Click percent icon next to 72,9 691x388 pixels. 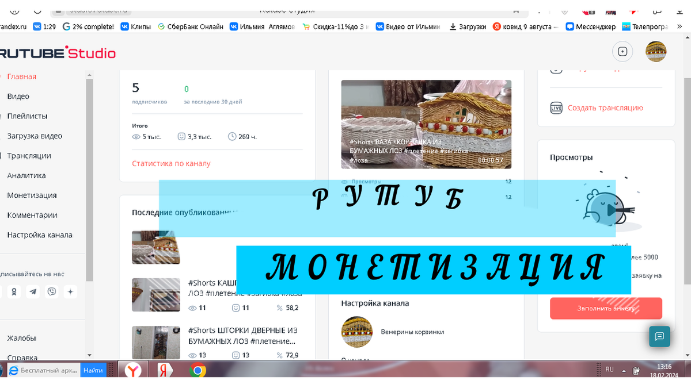280,355
